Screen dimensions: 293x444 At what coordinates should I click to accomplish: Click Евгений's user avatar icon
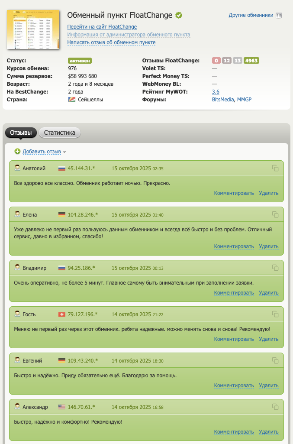point(17,360)
